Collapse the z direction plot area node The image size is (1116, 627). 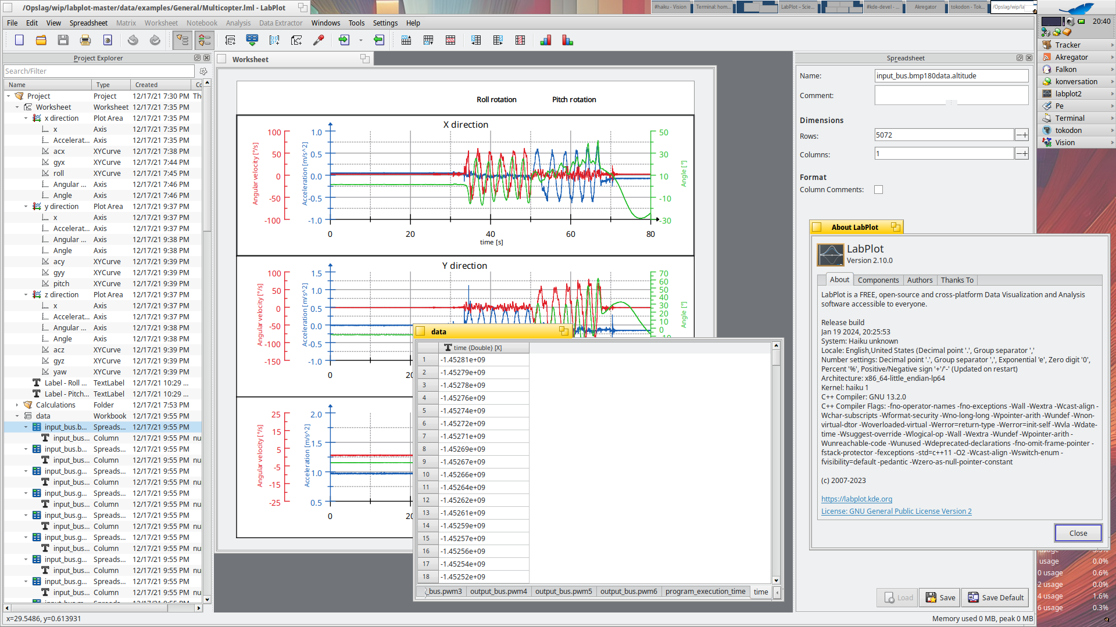(26, 295)
